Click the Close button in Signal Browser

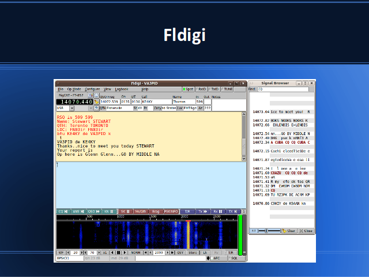[x=306, y=231]
